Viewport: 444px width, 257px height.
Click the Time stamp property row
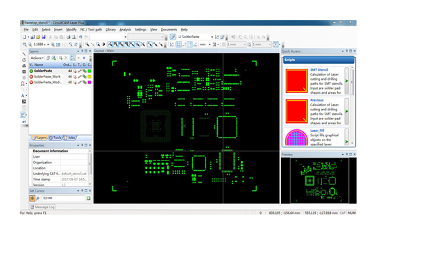[60, 179]
